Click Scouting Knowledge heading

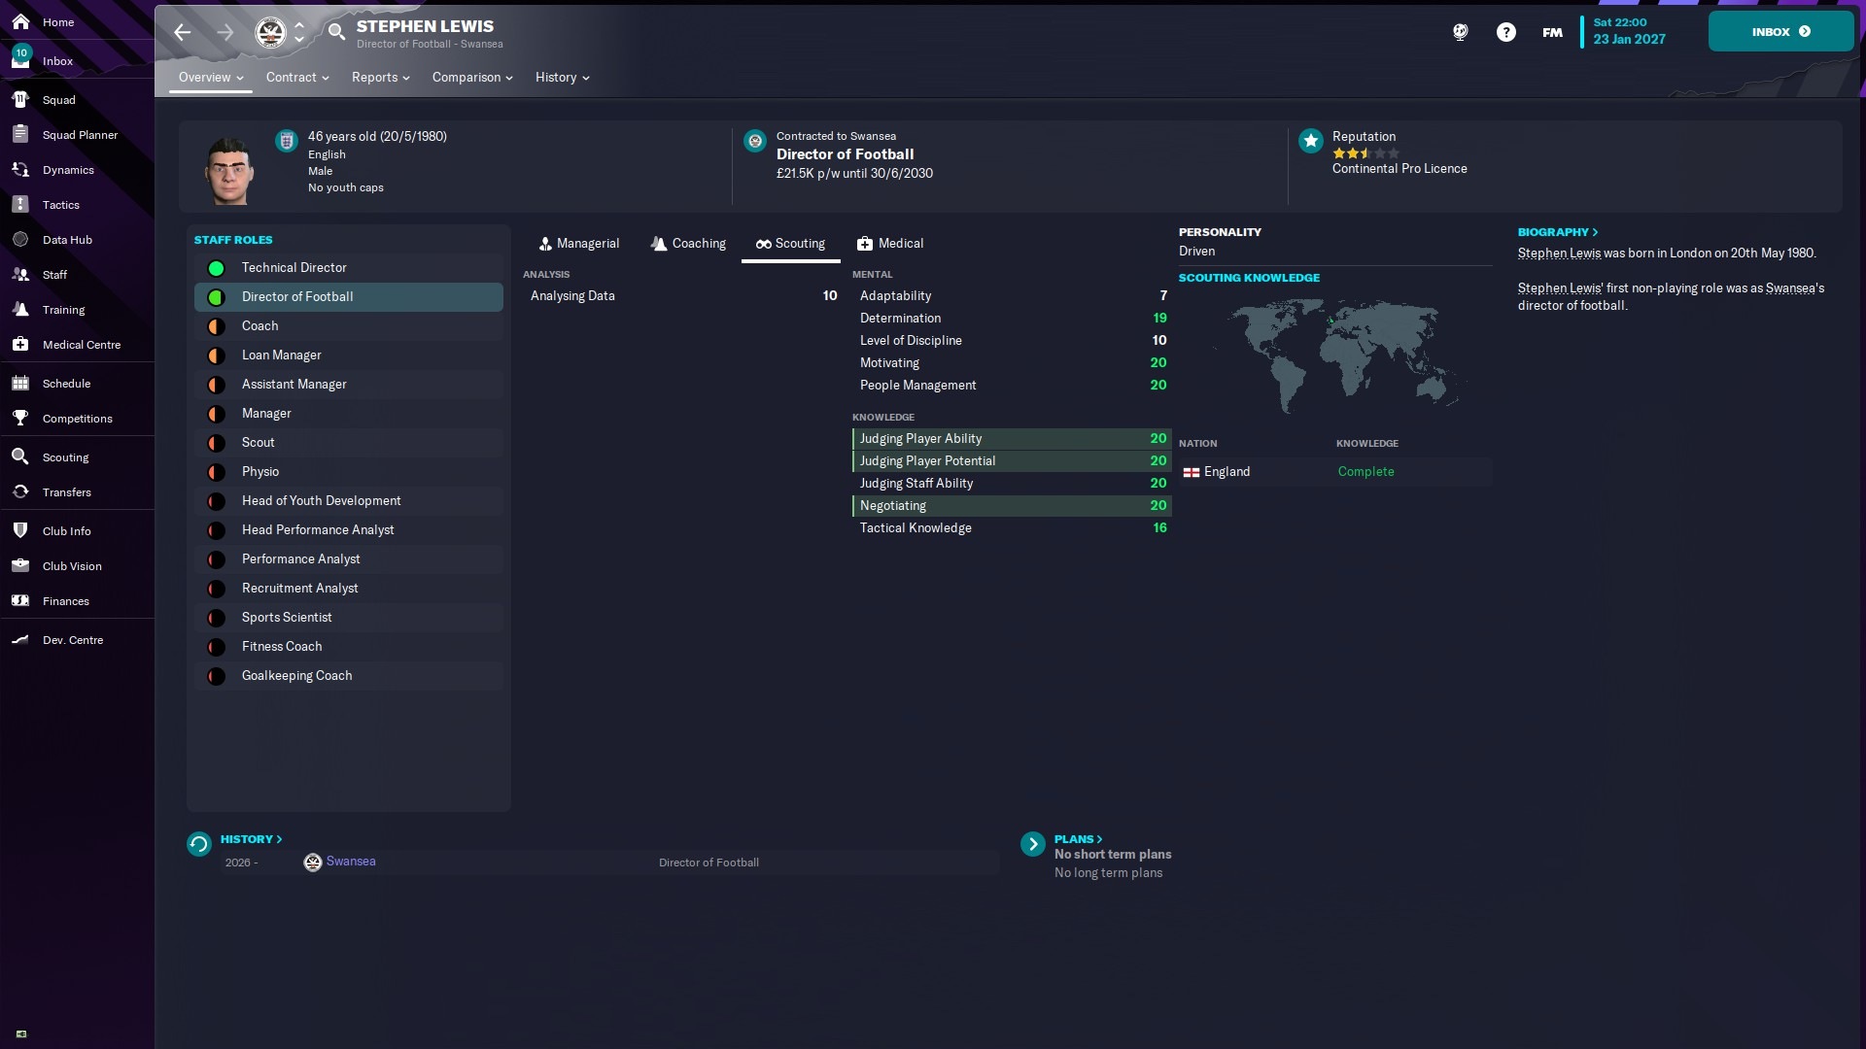(x=1249, y=278)
